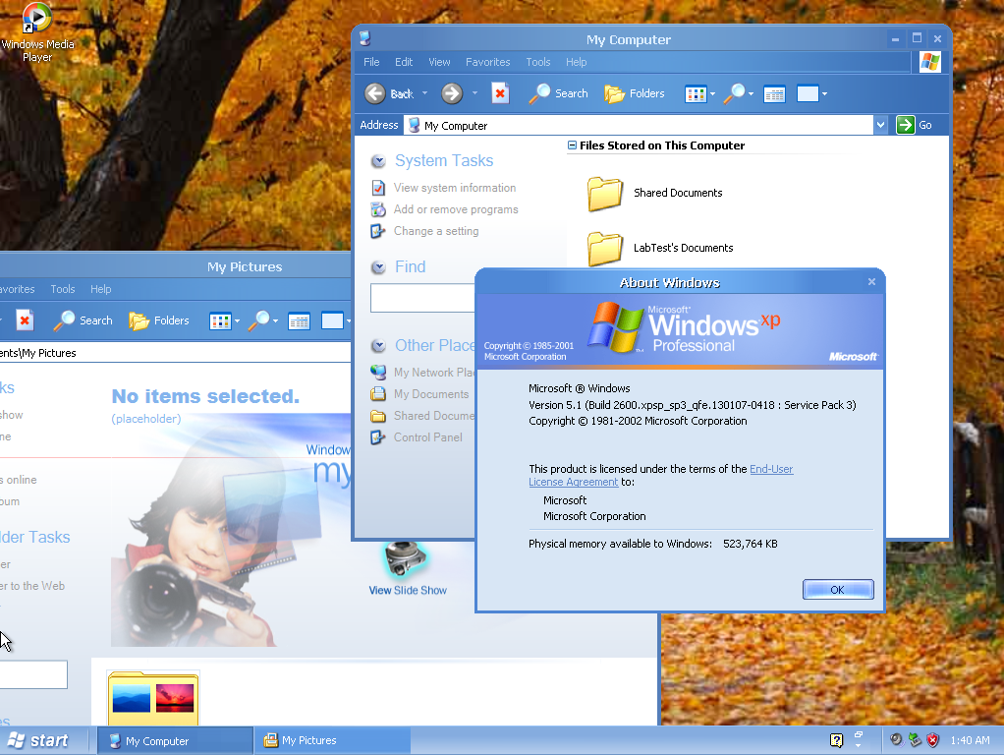Toggle Folders pane in My Pictures toolbar
Screen dimensions: 1004x755
(x=159, y=320)
